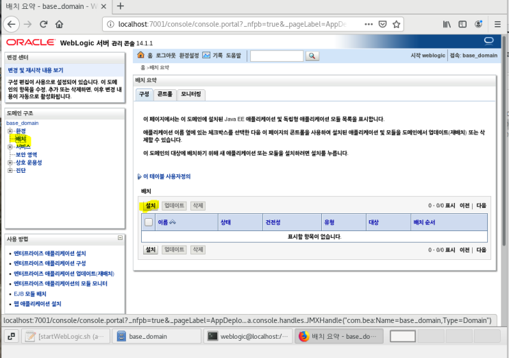Close the 배치 요약 browser tab
This screenshot has width=509, height=358.
(104, 6)
